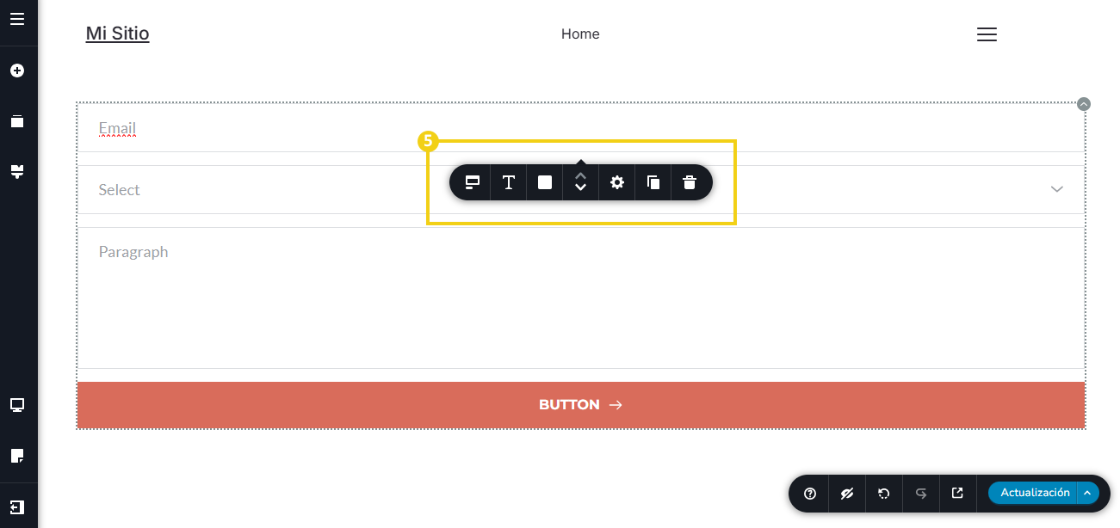Screen dimensions: 1120x528
Task: Click the white square background color swatch
Action: pyautogui.click(x=545, y=182)
